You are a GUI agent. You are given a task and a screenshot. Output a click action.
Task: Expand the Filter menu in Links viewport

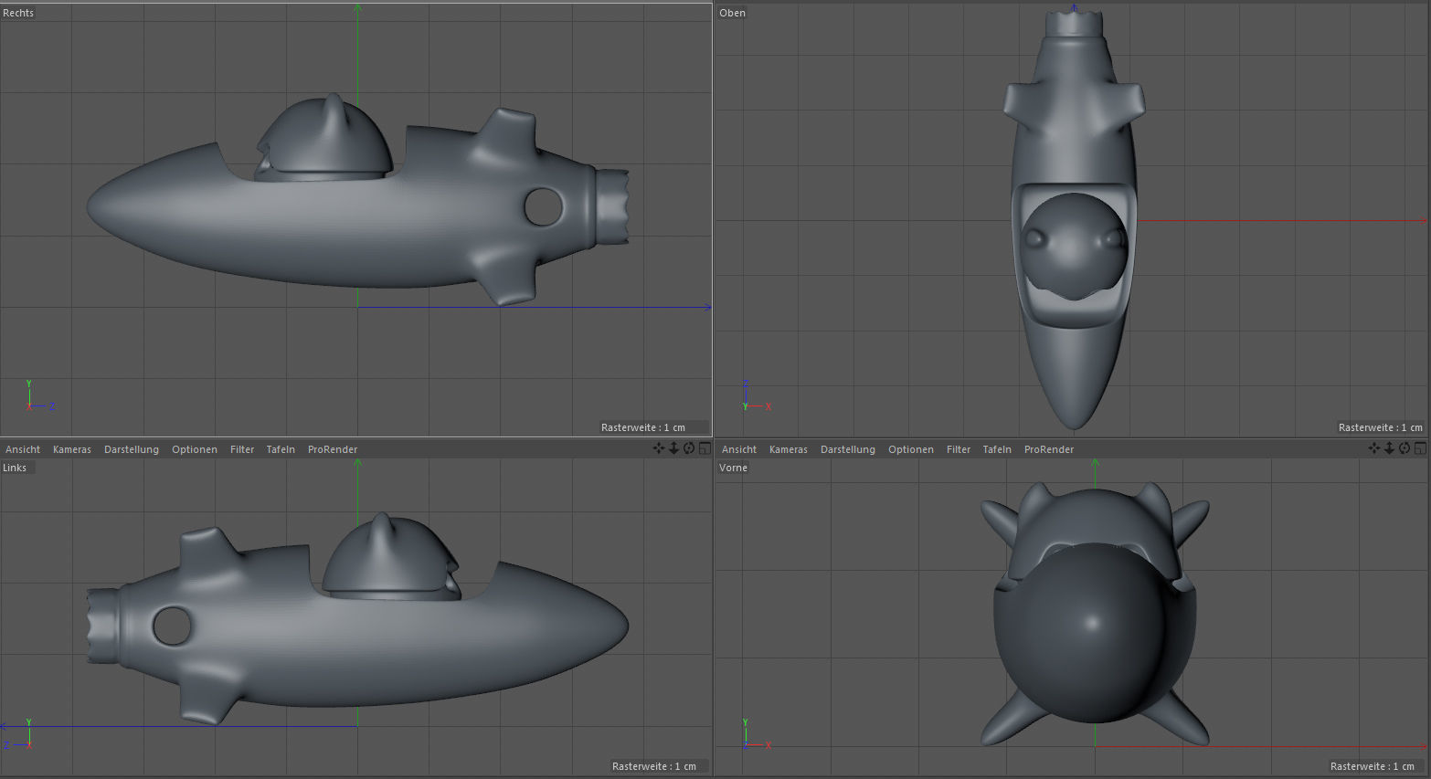(x=241, y=448)
